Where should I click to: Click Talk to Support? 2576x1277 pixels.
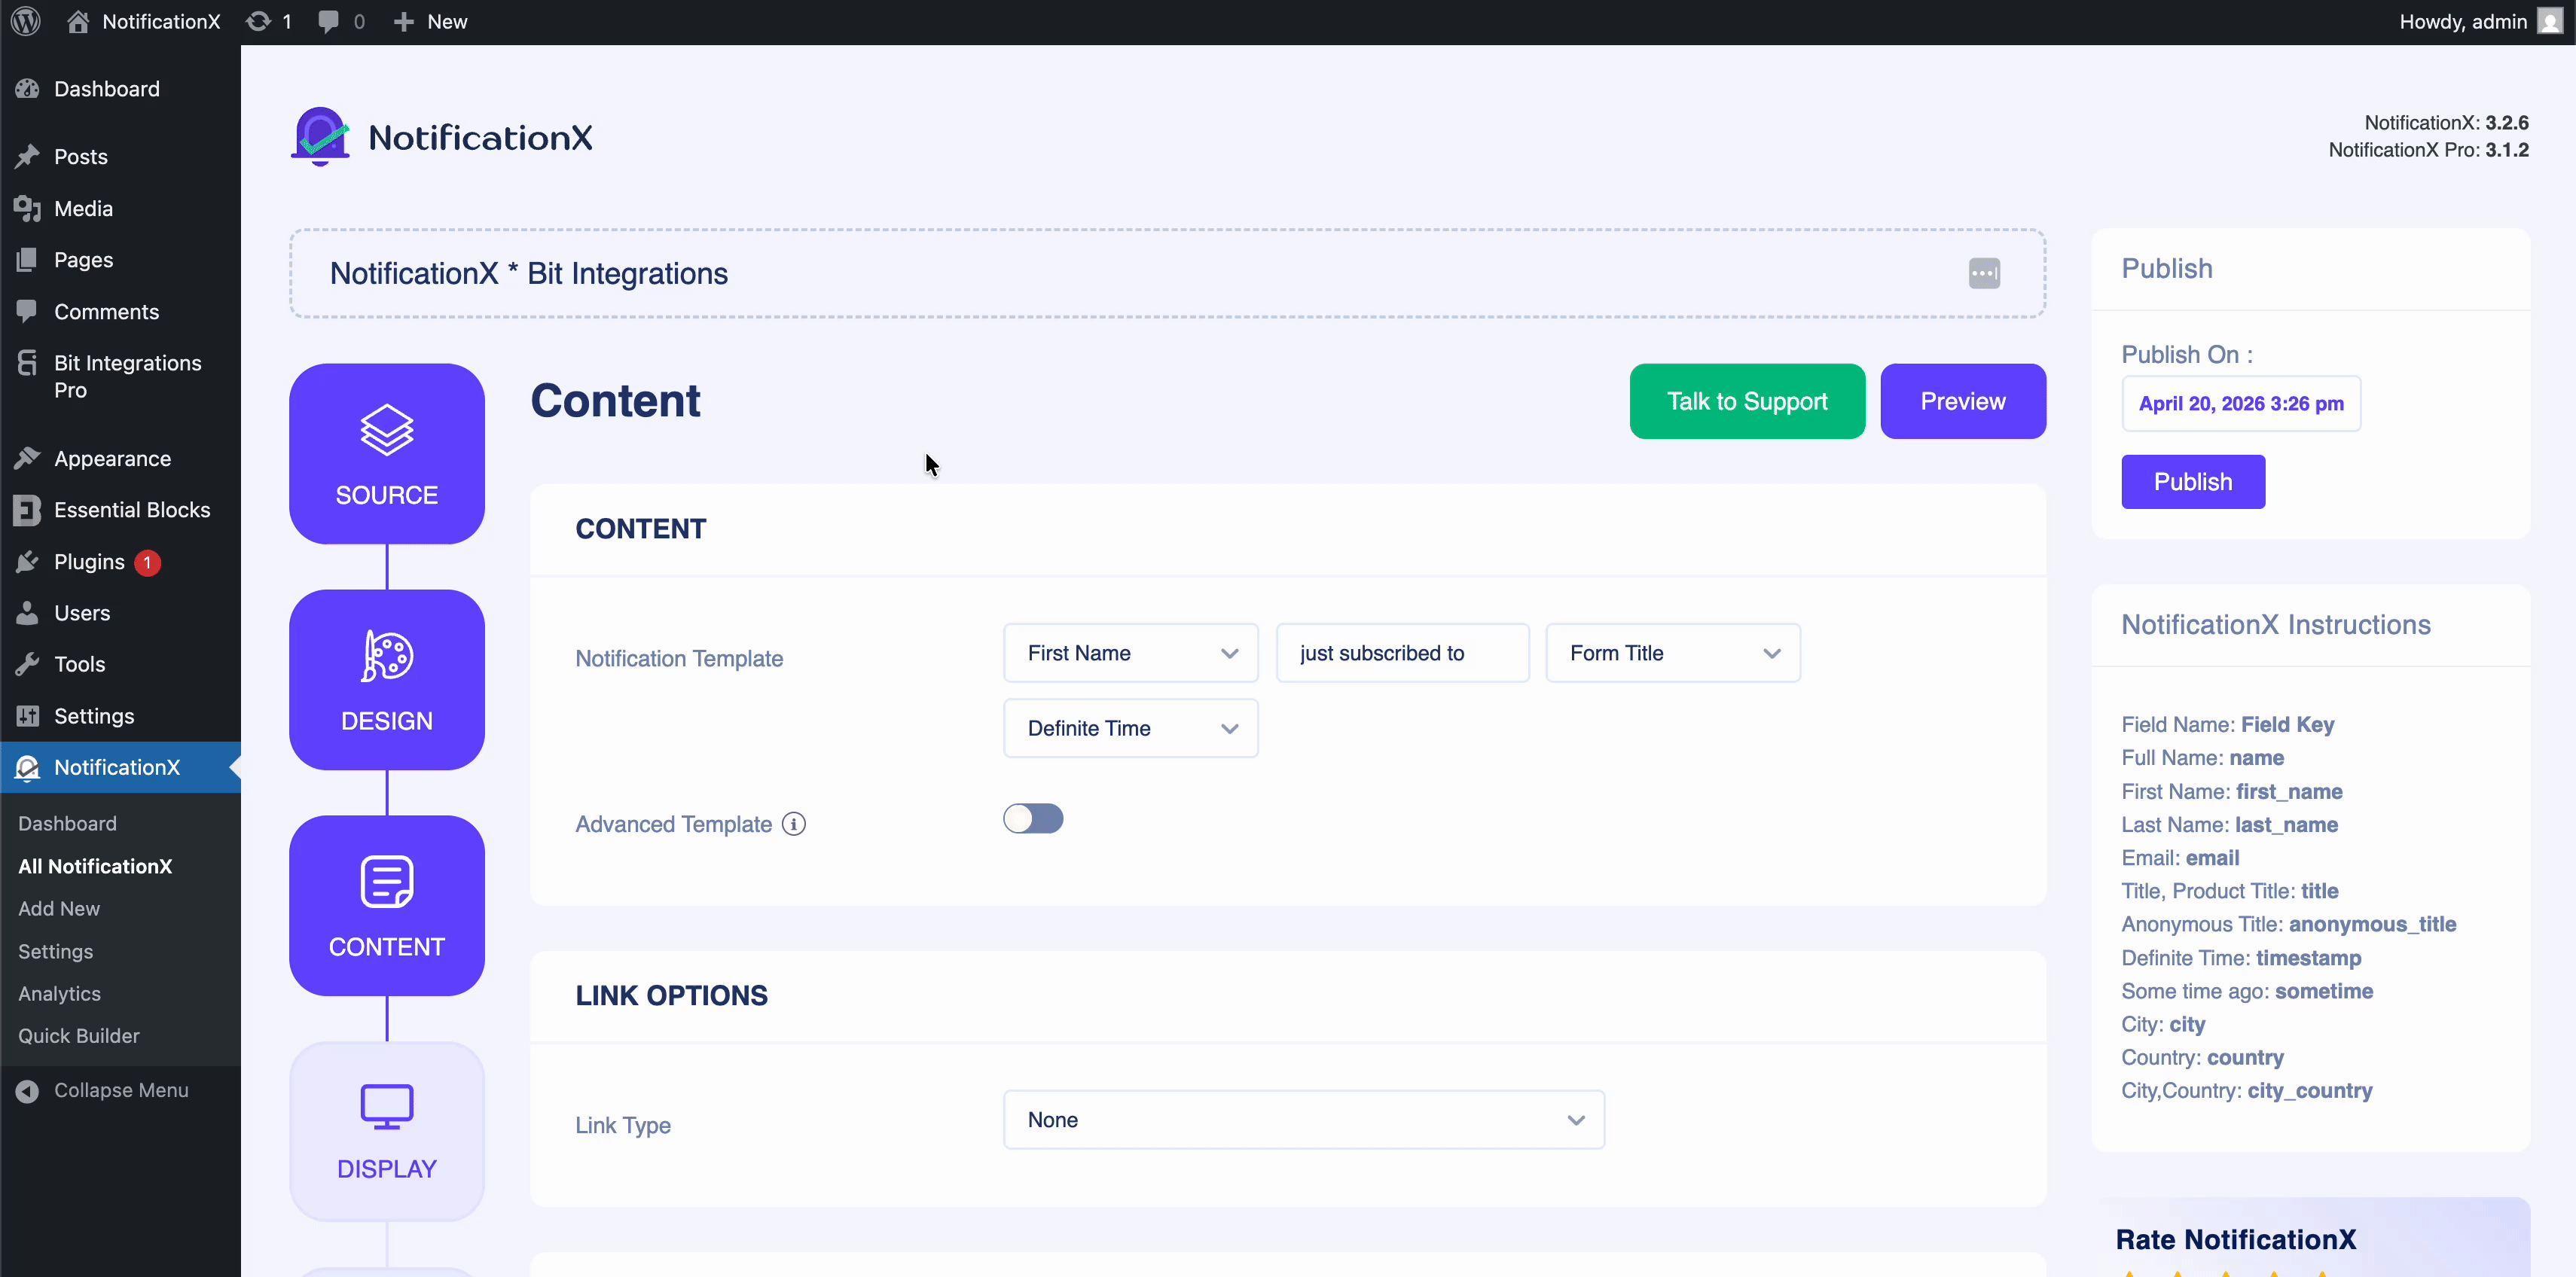1745,401
